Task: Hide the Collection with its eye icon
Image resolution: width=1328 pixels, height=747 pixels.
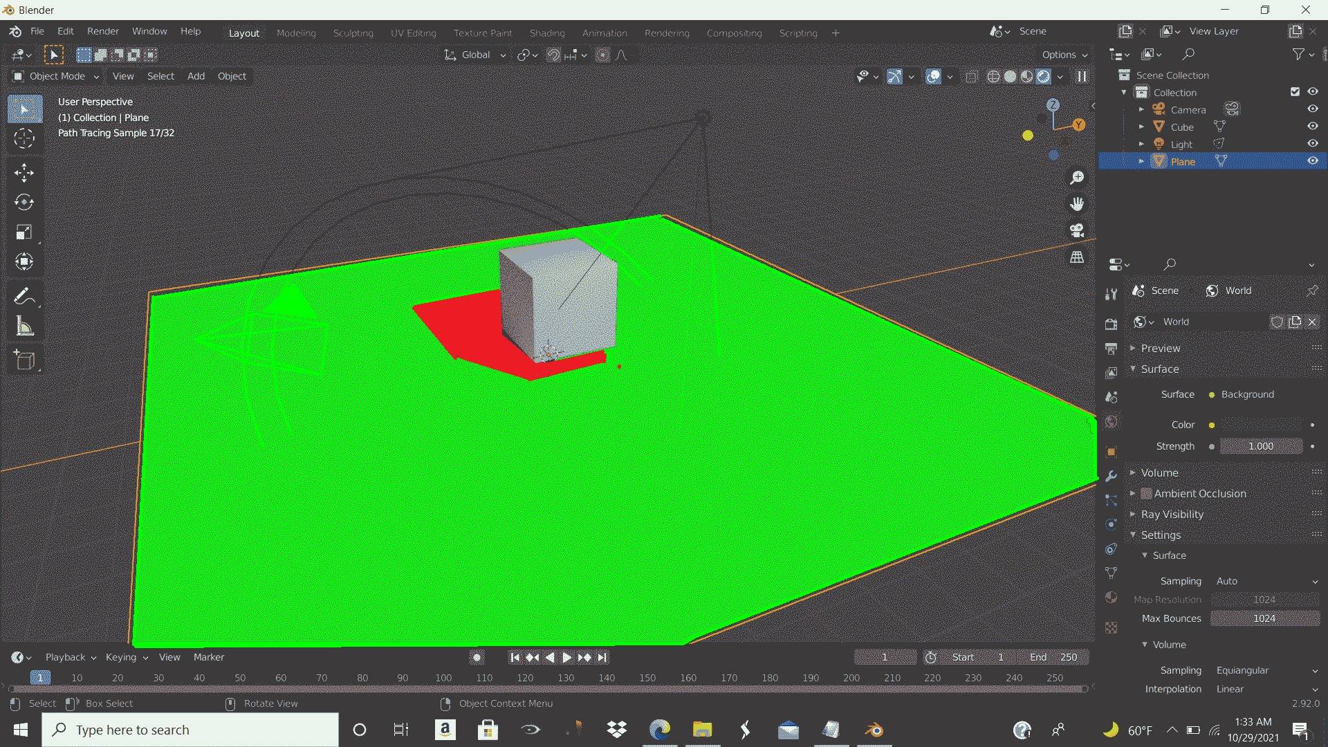Action: [1312, 92]
